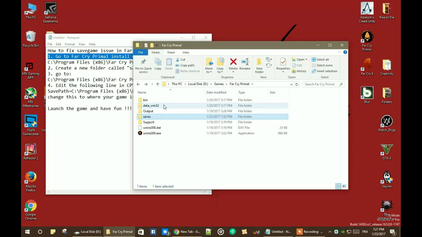
Task: Open Notepad's Format menu
Action: [70, 44]
